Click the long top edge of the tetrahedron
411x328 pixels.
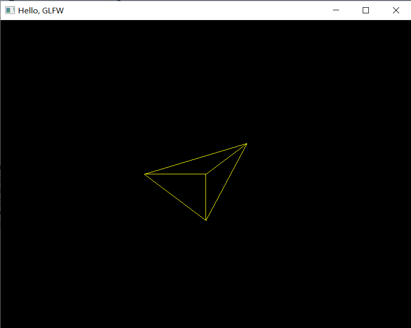click(x=195, y=159)
